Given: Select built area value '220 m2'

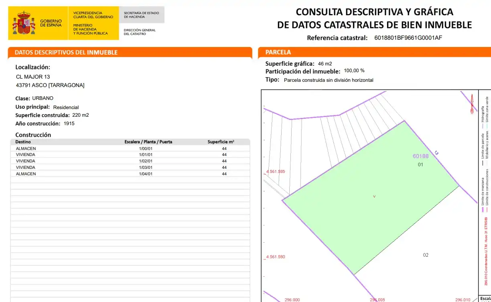Looking at the screenshot, I should [x=81, y=115].
